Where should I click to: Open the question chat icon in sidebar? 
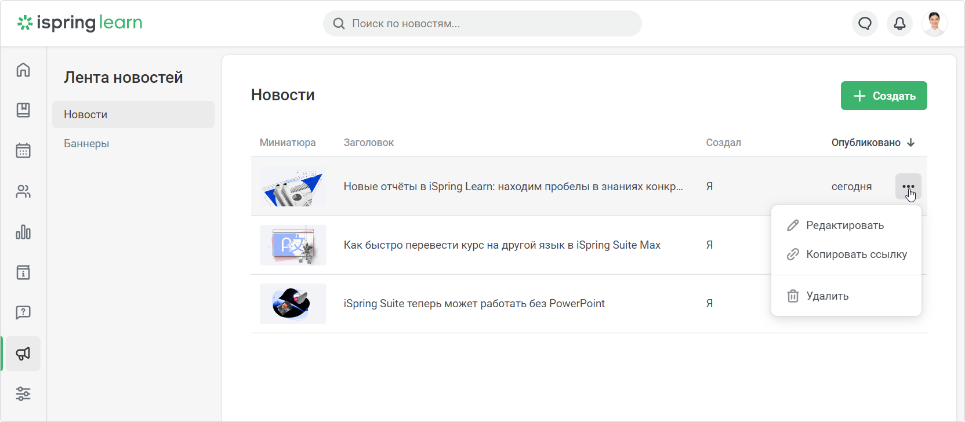tap(23, 313)
